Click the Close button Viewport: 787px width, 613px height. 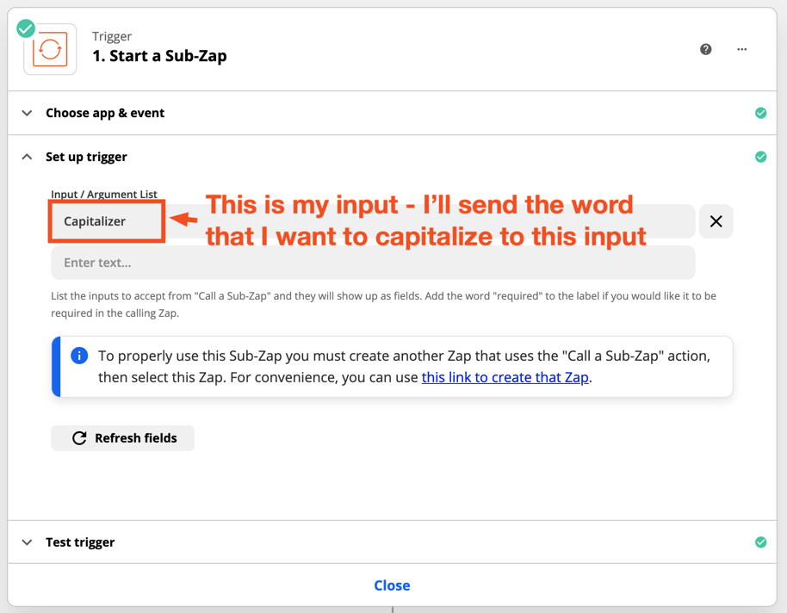392,585
